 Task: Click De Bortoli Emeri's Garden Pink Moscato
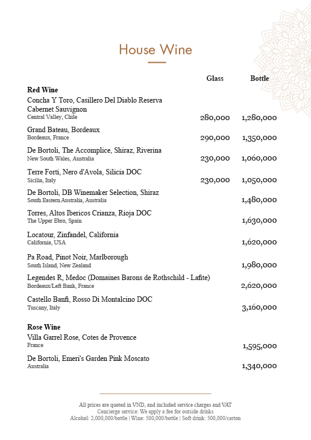coord(88,359)
